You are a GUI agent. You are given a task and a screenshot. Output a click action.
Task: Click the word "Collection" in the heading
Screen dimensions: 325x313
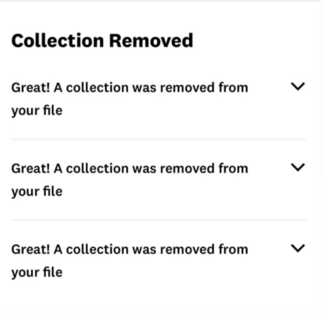pyautogui.click(x=57, y=41)
